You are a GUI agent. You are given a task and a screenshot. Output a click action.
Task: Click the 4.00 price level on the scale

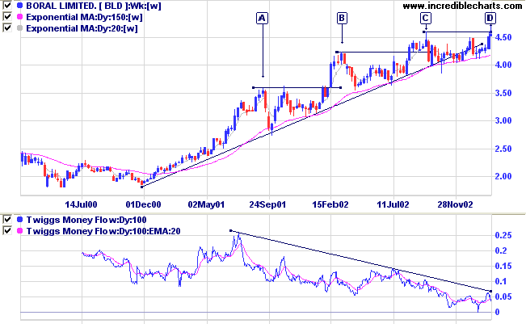(x=503, y=65)
